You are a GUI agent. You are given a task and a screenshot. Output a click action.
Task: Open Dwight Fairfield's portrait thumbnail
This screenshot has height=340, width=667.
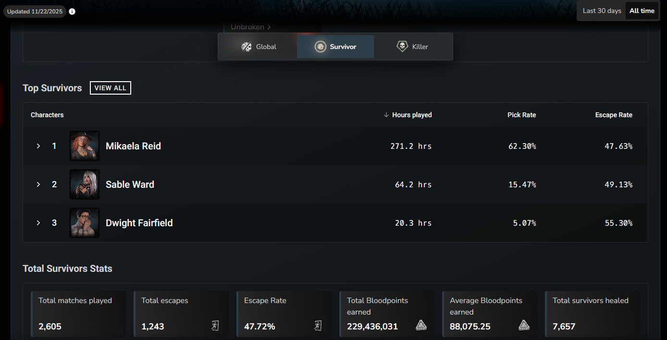point(85,223)
